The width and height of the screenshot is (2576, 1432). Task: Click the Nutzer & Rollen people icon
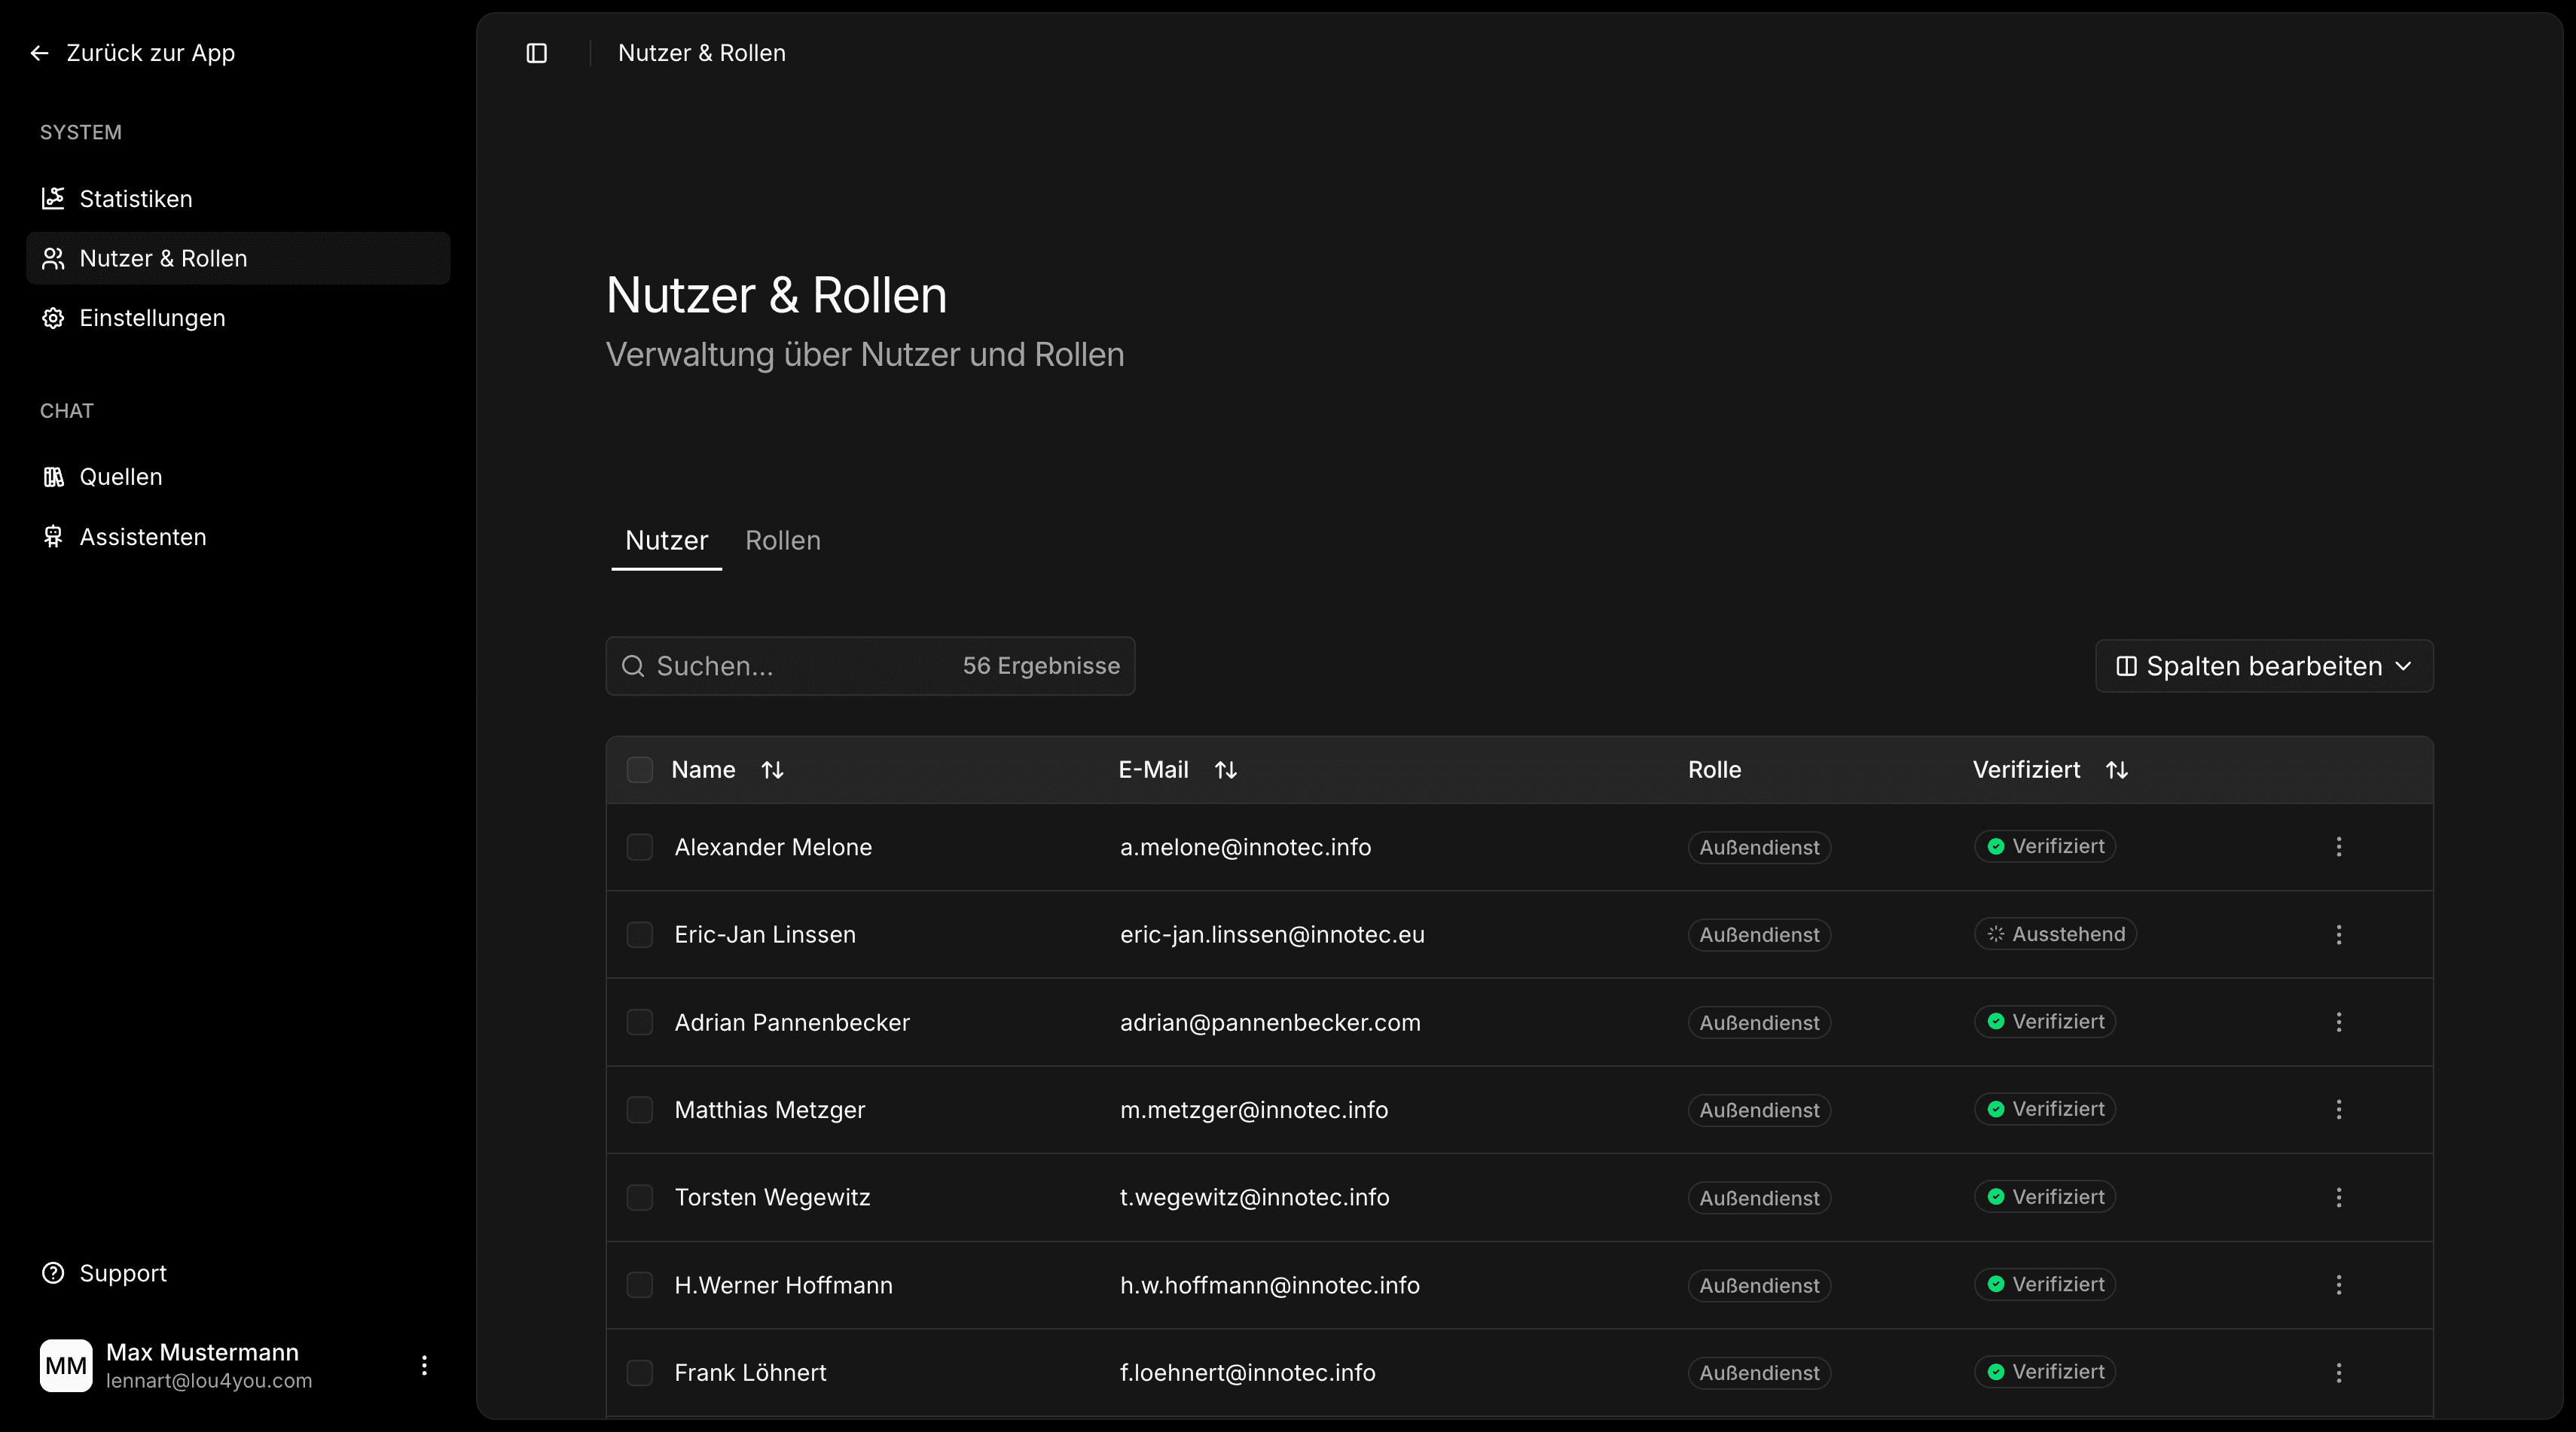(53, 259)
